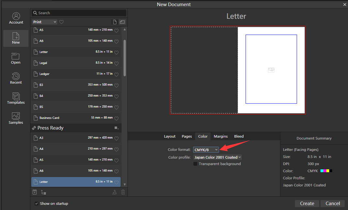
Task: Open the Account section in the sidebar
Action: [x=16, y=18]
